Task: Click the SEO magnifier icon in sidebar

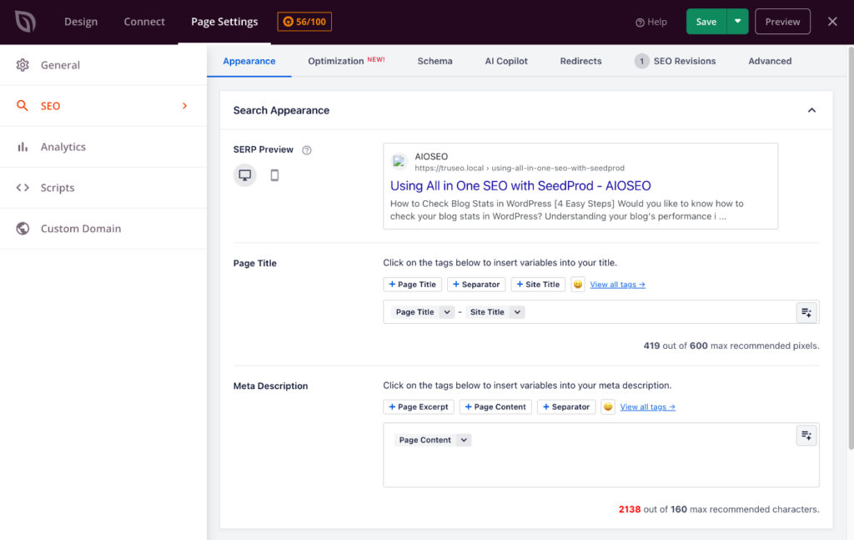Action: (x=23, y=106)
